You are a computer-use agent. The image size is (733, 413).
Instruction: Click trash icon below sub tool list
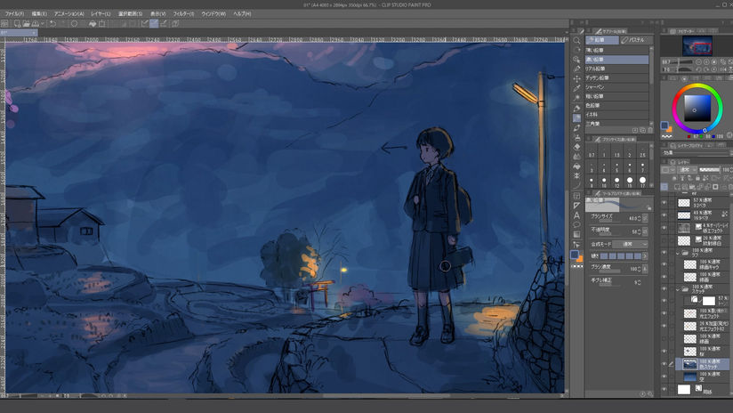tap(649, 131)
